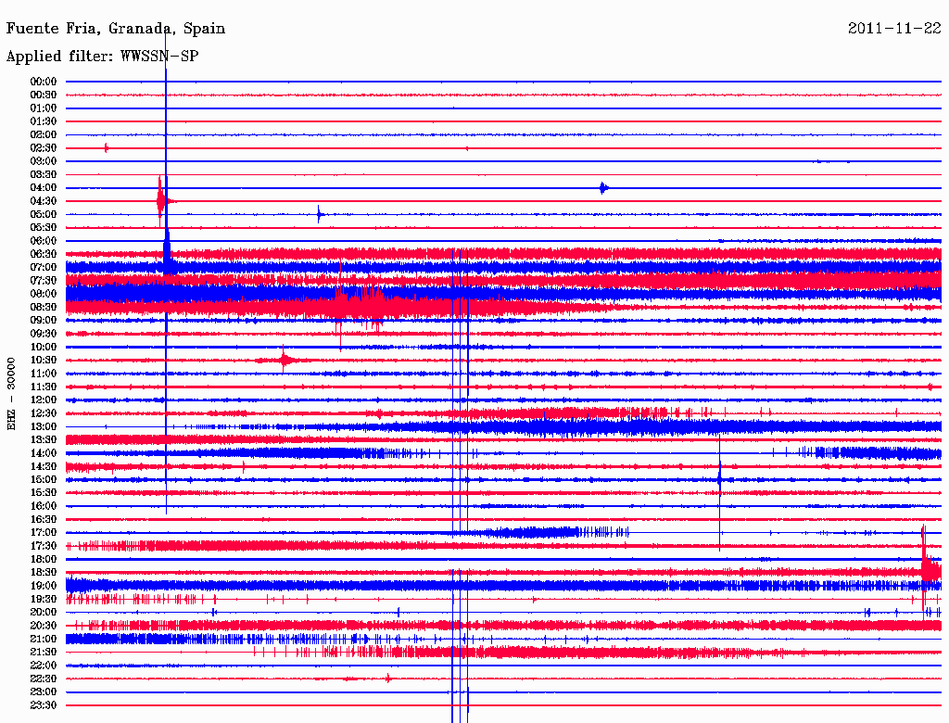
Task: Select the 16:00 time label
Action: [x=44, y=506]
